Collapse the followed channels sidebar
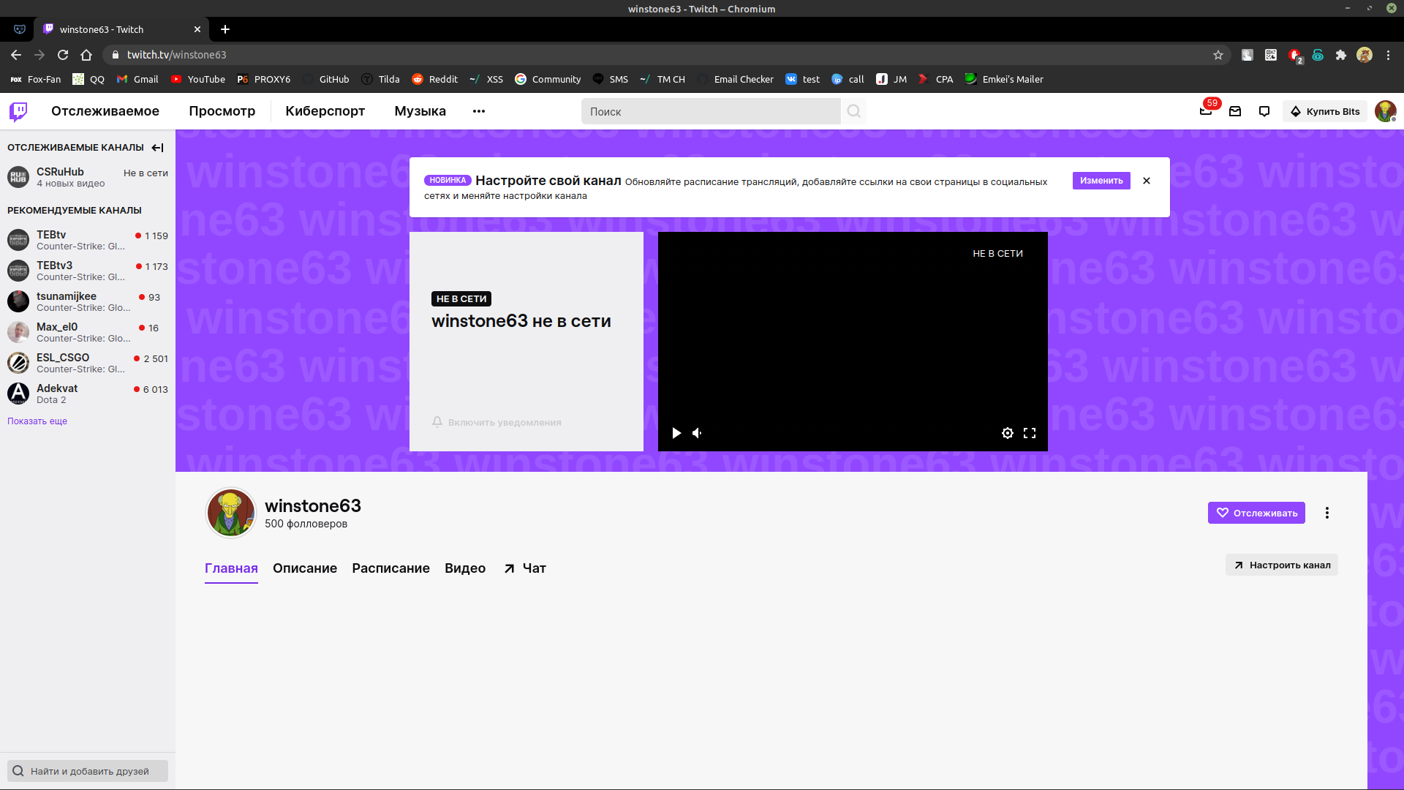Screen dimensions: 1404x790 157,148
